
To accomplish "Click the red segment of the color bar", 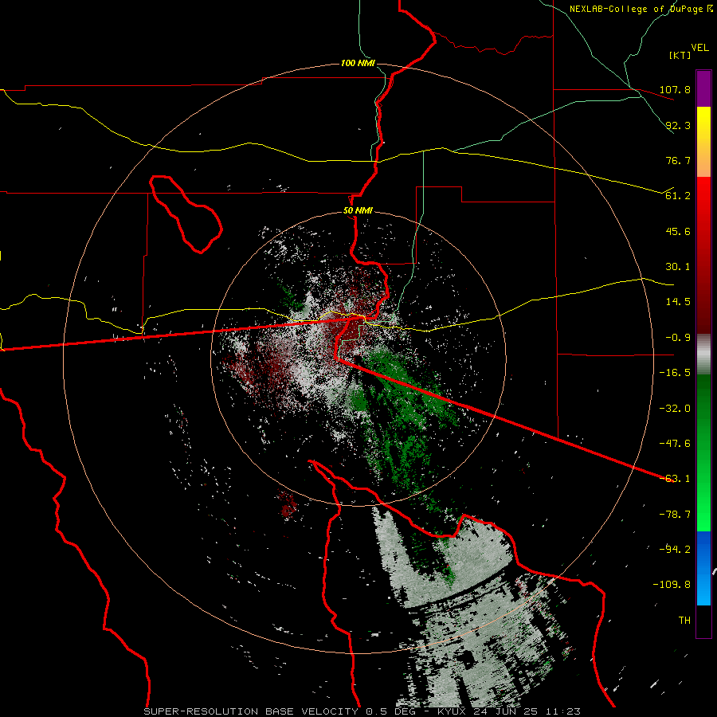I will tap(703, 255).
